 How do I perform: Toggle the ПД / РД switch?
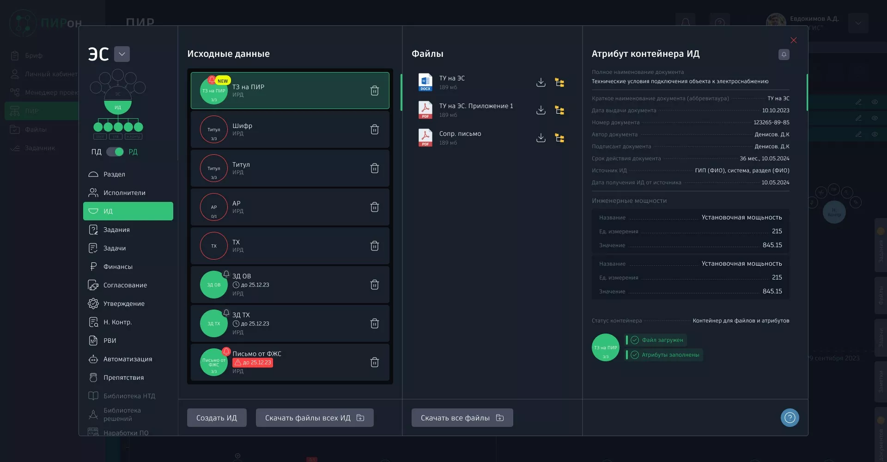coord(115,152)
